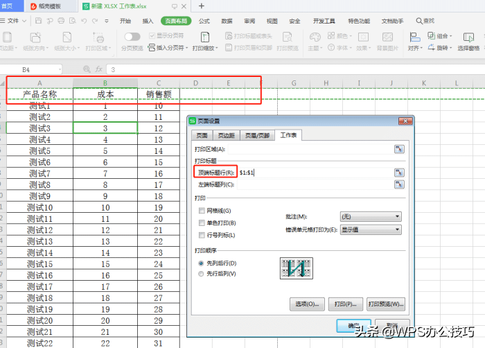This screenshot has width=485, height=348.
Task: Check the monochrome print (B) checkbox
Action: 202,223
